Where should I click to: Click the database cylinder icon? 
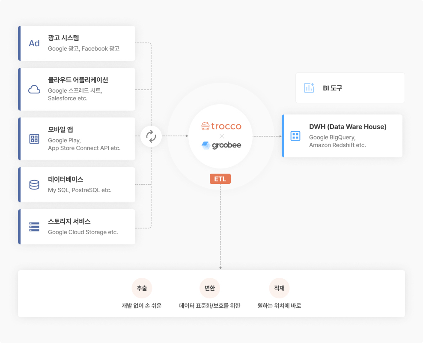[34, 185]
